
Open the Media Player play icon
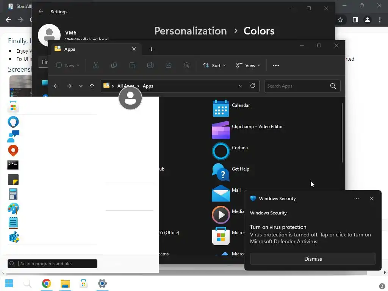[x=221, y=214]
